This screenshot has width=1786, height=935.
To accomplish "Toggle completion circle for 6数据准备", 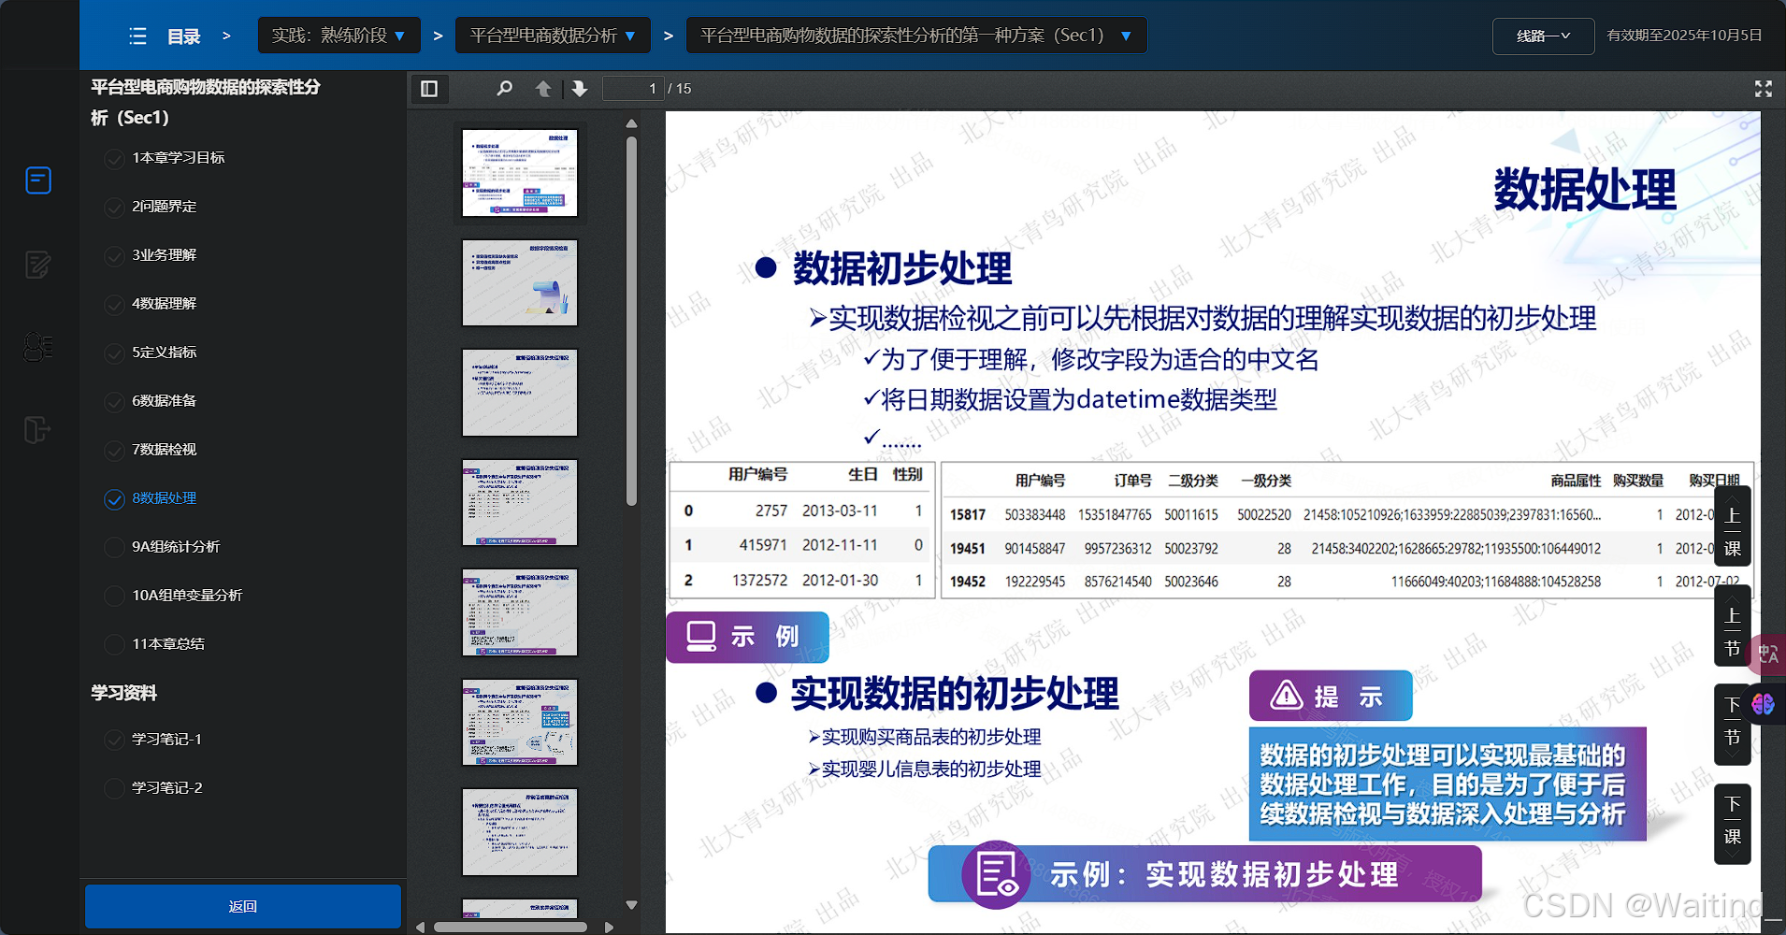I will coord(114,402).
